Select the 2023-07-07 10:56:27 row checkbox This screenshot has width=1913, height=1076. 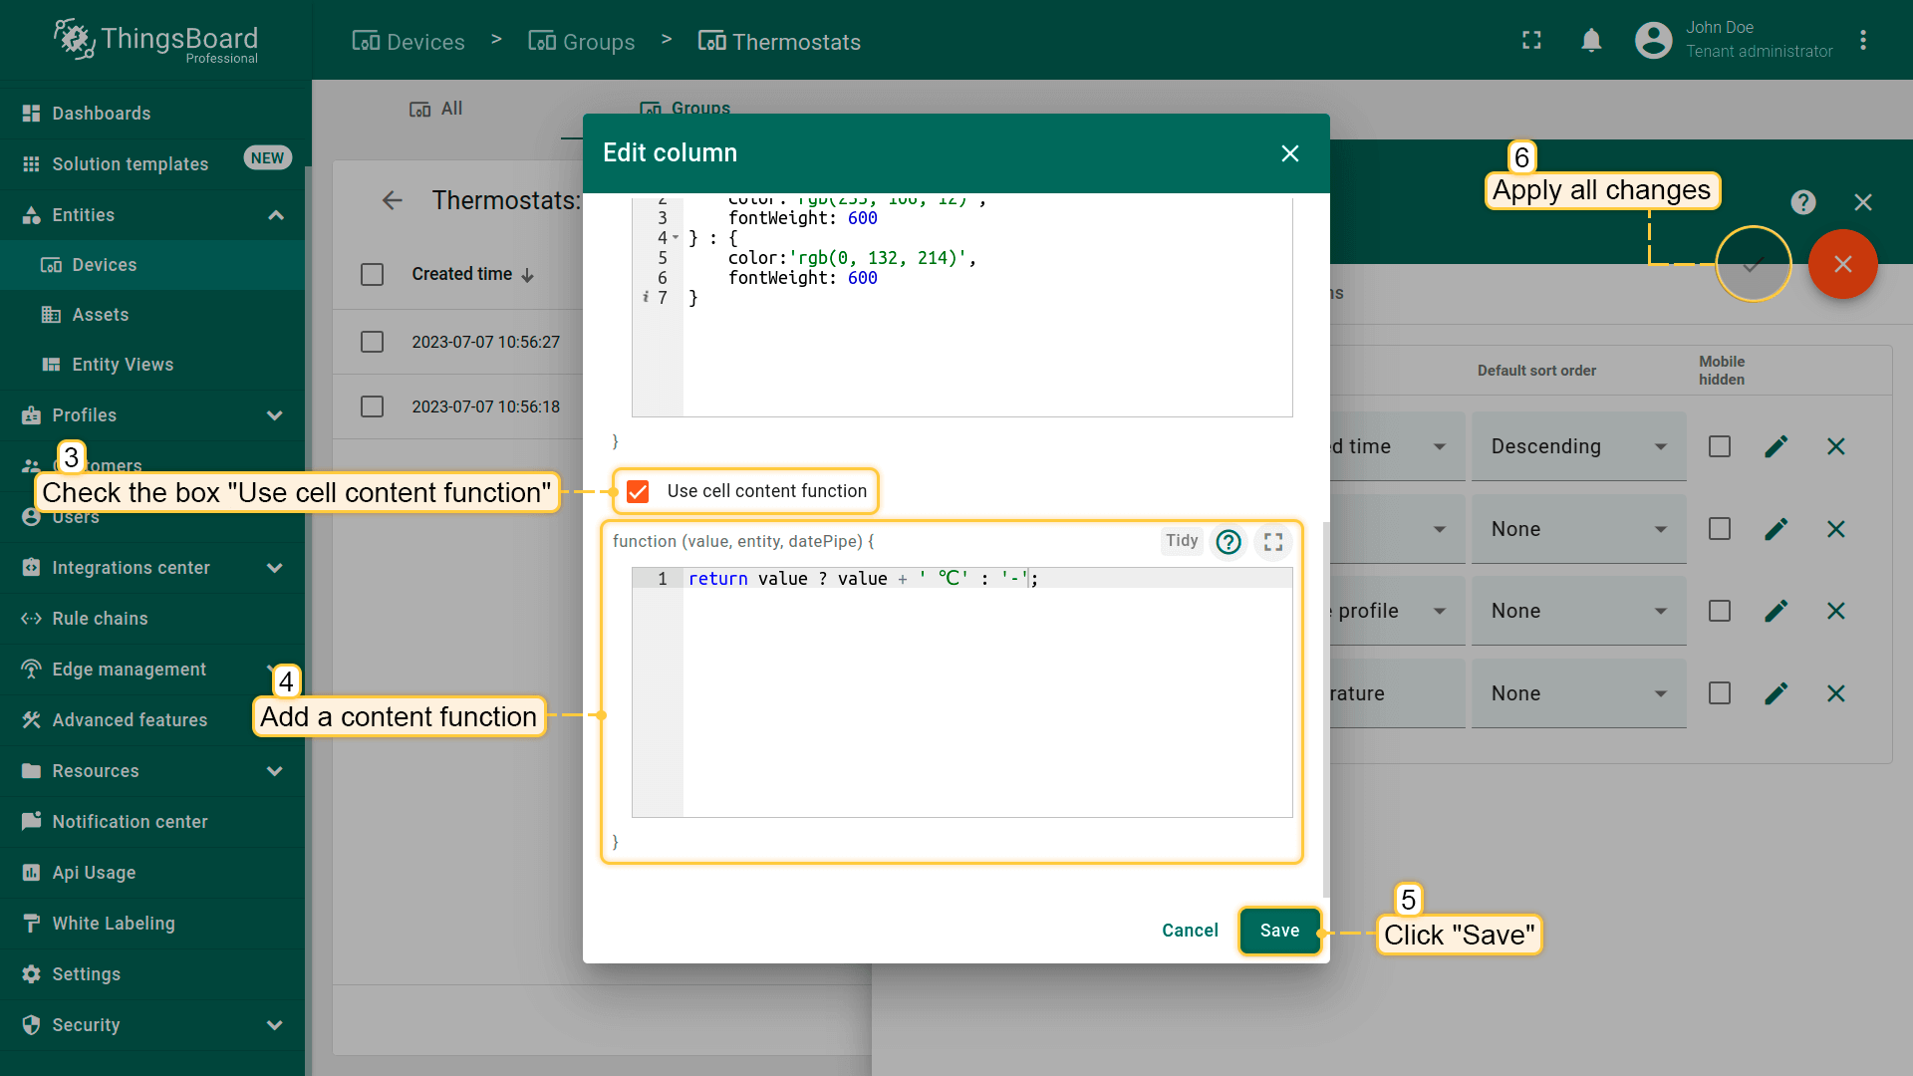(x=372, y=342)
